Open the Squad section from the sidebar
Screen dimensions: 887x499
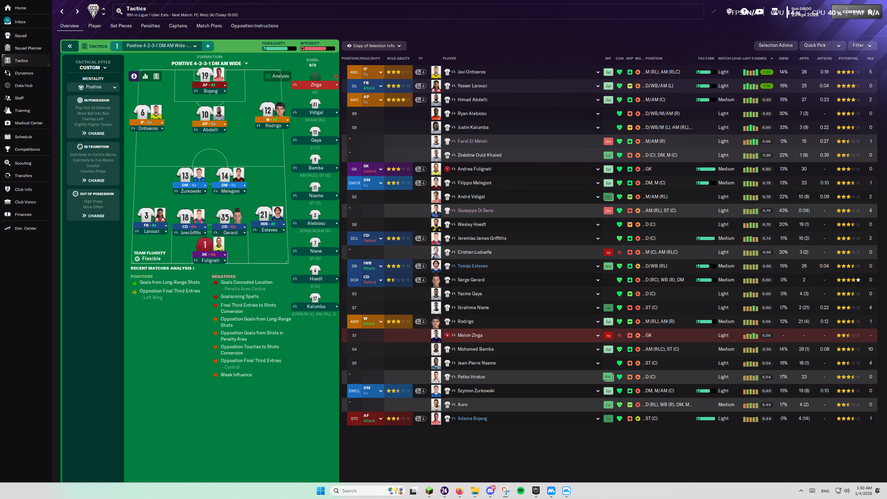21,35
